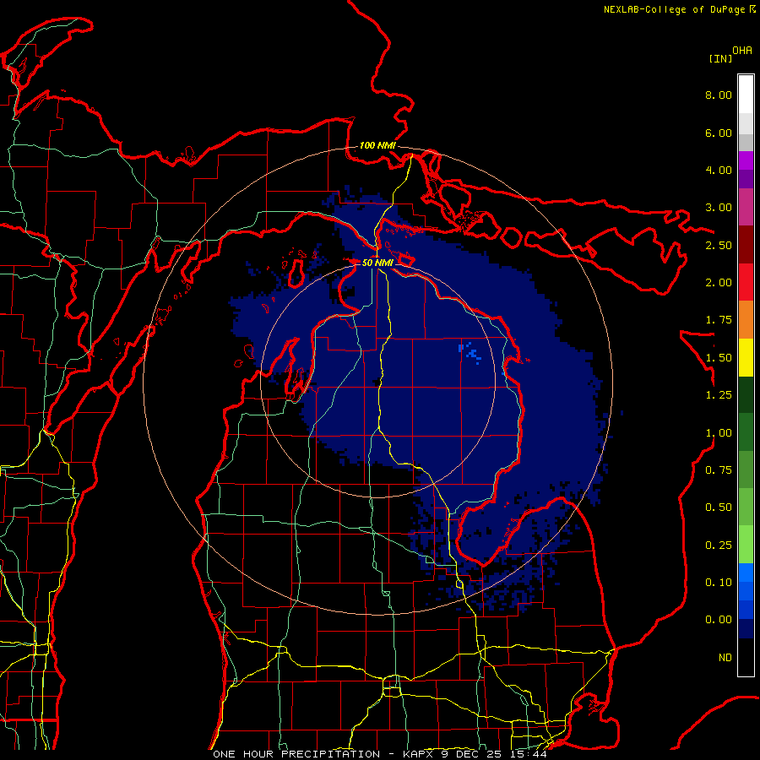Click the 1.25 legend value

point(719,395)
